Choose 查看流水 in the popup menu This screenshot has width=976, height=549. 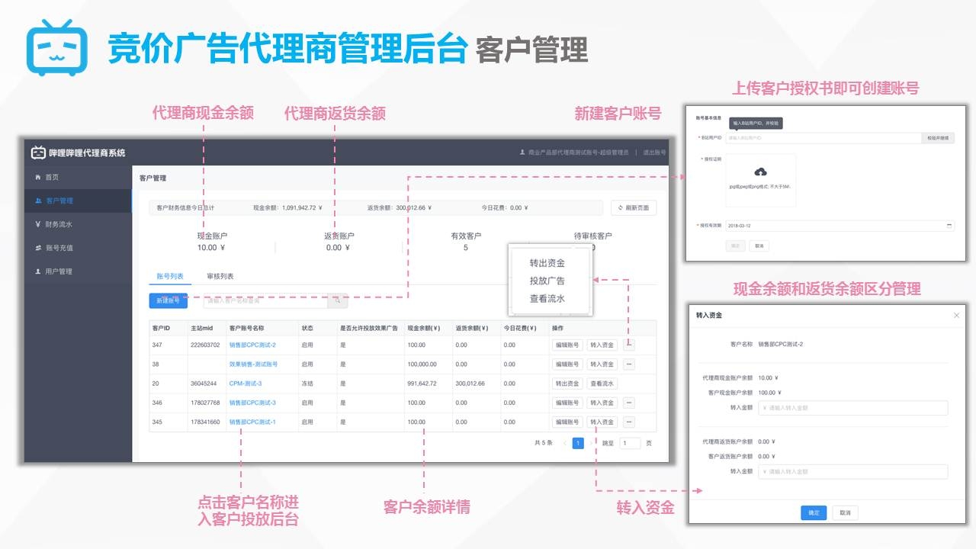[547, 299]
